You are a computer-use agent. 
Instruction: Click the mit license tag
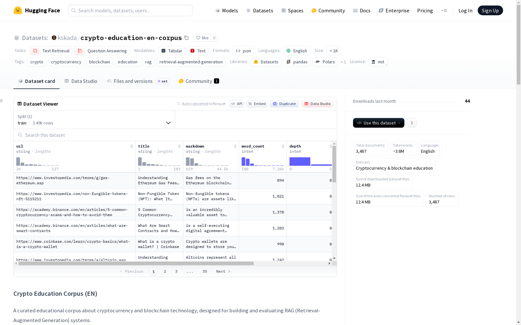[378, 62]
